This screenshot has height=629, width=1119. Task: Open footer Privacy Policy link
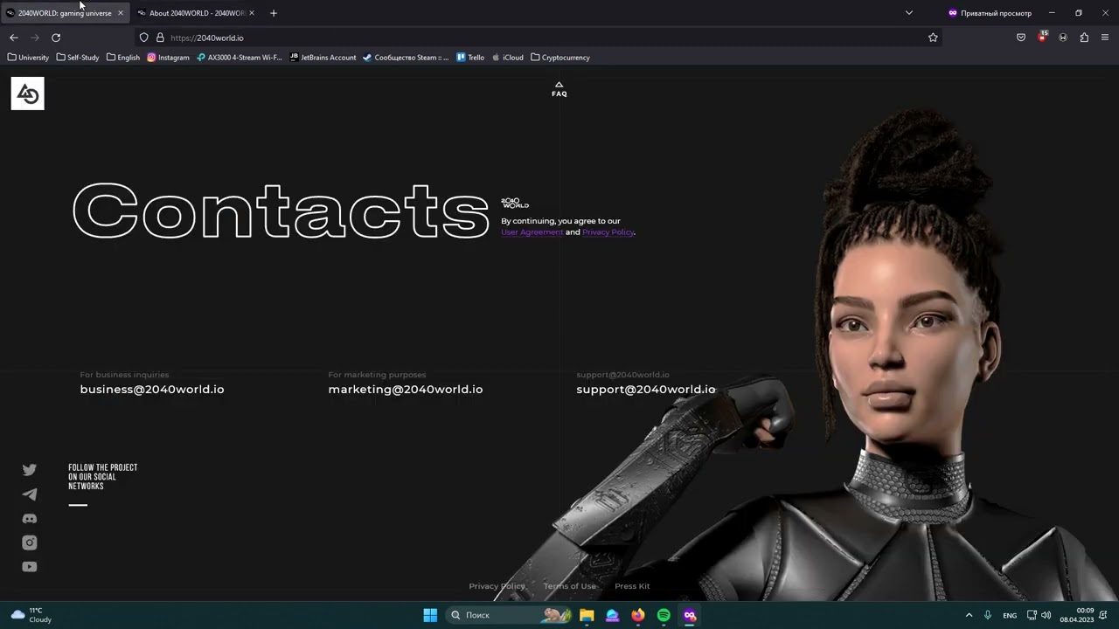(x=497, y=586)
